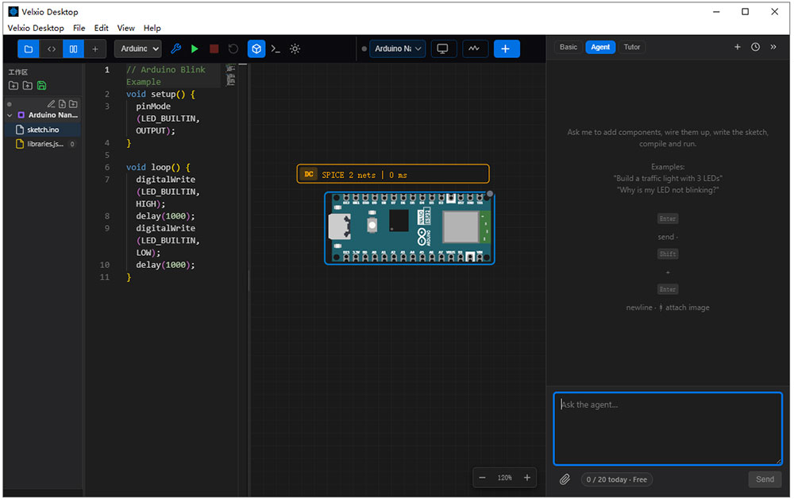Click the monitor display icon
The width and height of the screenshot is (794, 500).
(x=442, y=48)
